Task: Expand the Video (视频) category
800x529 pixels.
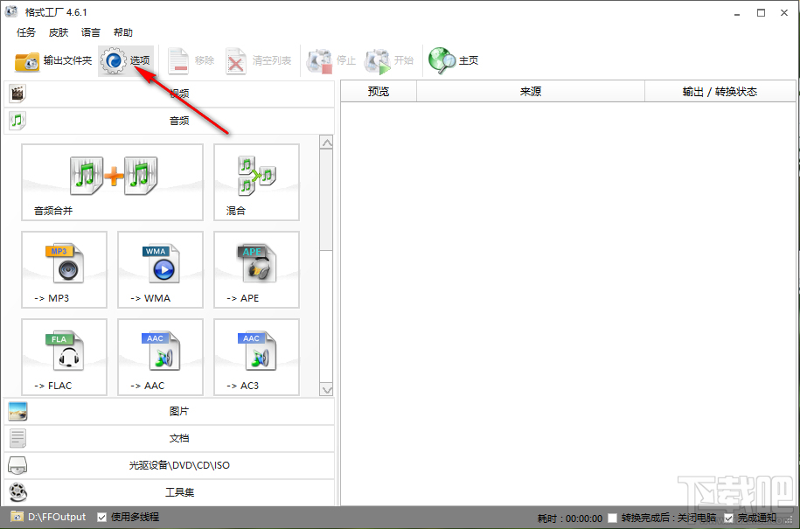Action: (170, 94)
